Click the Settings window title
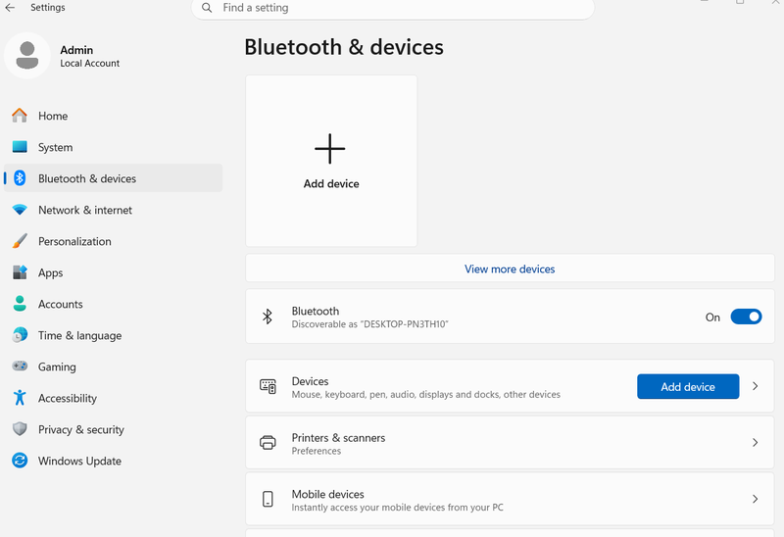784x537 pixels. 47,8
